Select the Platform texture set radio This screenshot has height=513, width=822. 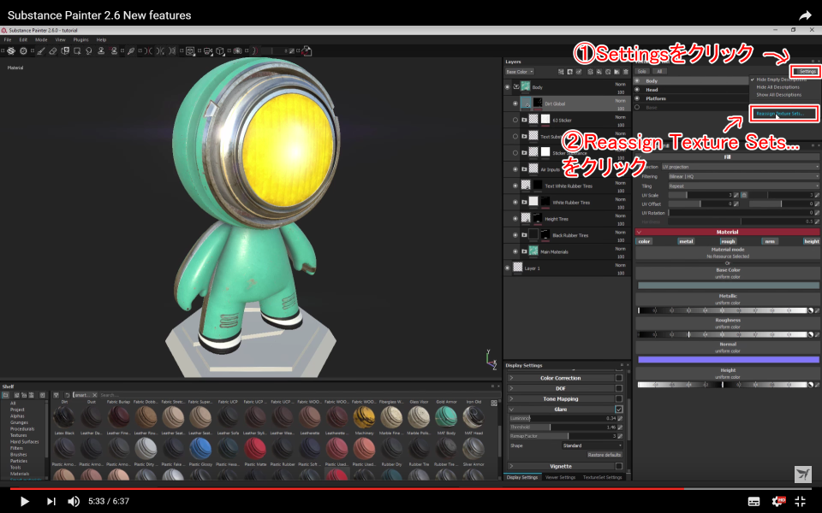pyautogui.click(x=637, y=98)
